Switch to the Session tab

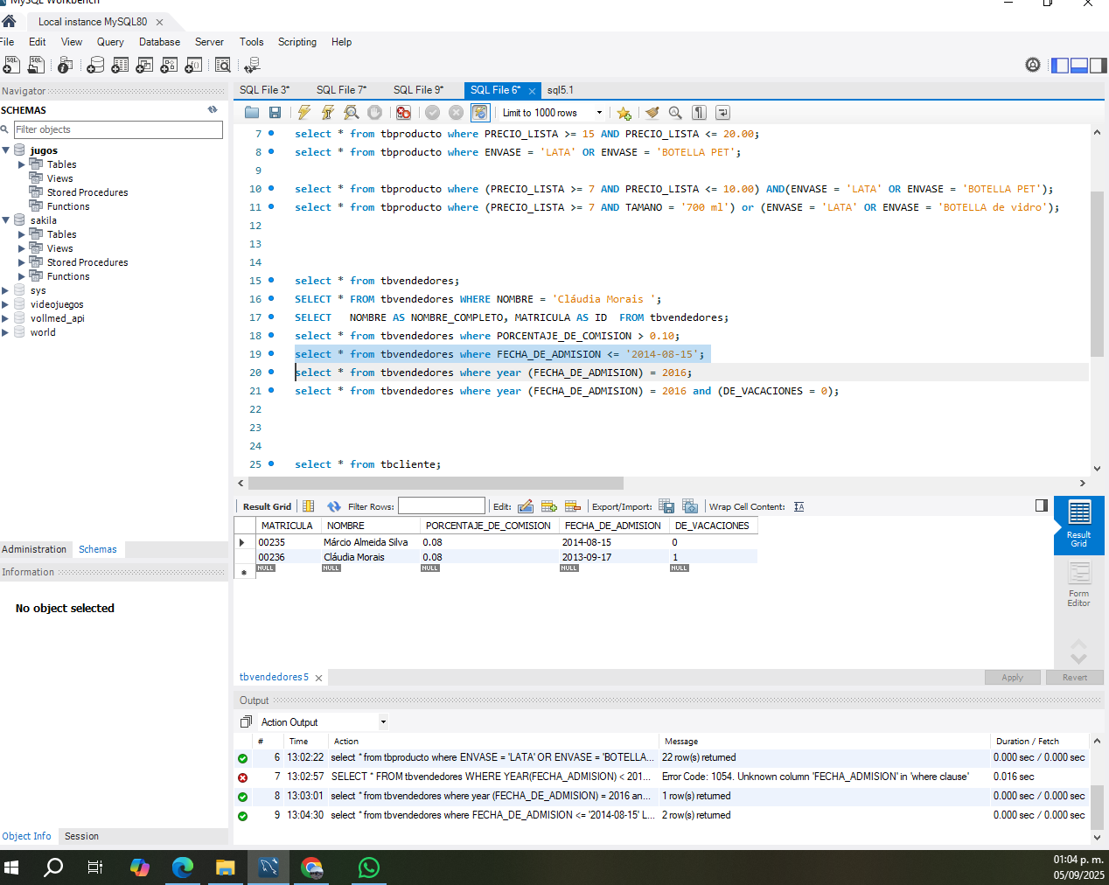click(81, 836)
